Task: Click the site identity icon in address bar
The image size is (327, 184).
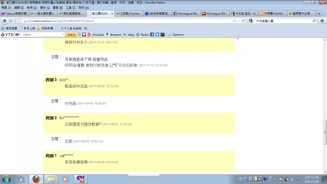Action: coord(19,21)
